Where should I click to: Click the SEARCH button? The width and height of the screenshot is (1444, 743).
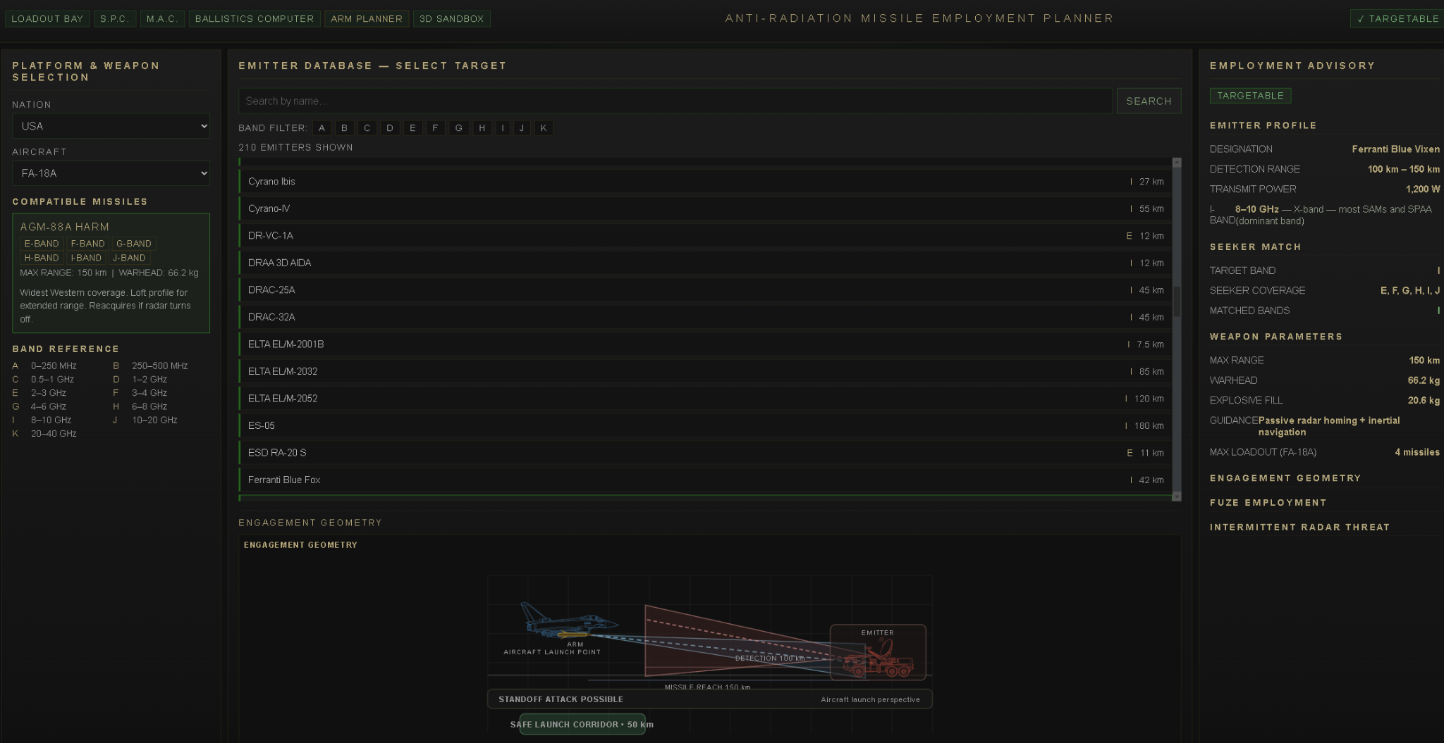(1149, 101)
